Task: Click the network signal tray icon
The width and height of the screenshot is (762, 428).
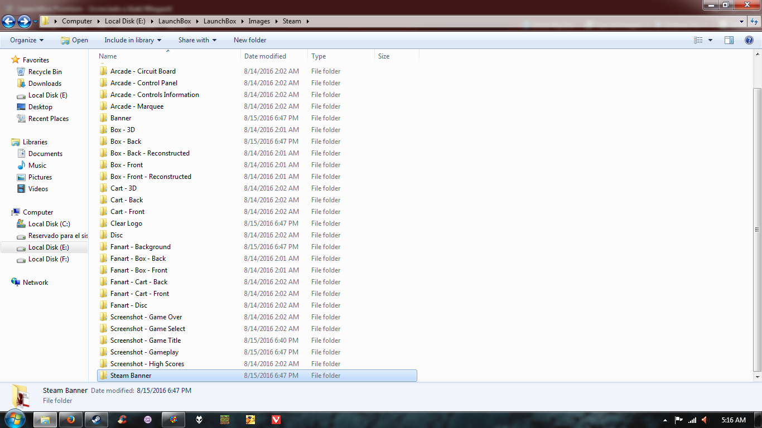Action: (x=692, y=420)
